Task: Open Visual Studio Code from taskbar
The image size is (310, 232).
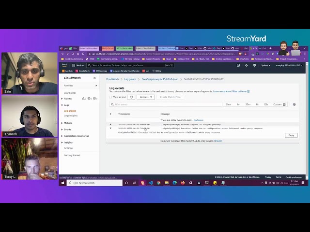Action: (x=151, y=183)
